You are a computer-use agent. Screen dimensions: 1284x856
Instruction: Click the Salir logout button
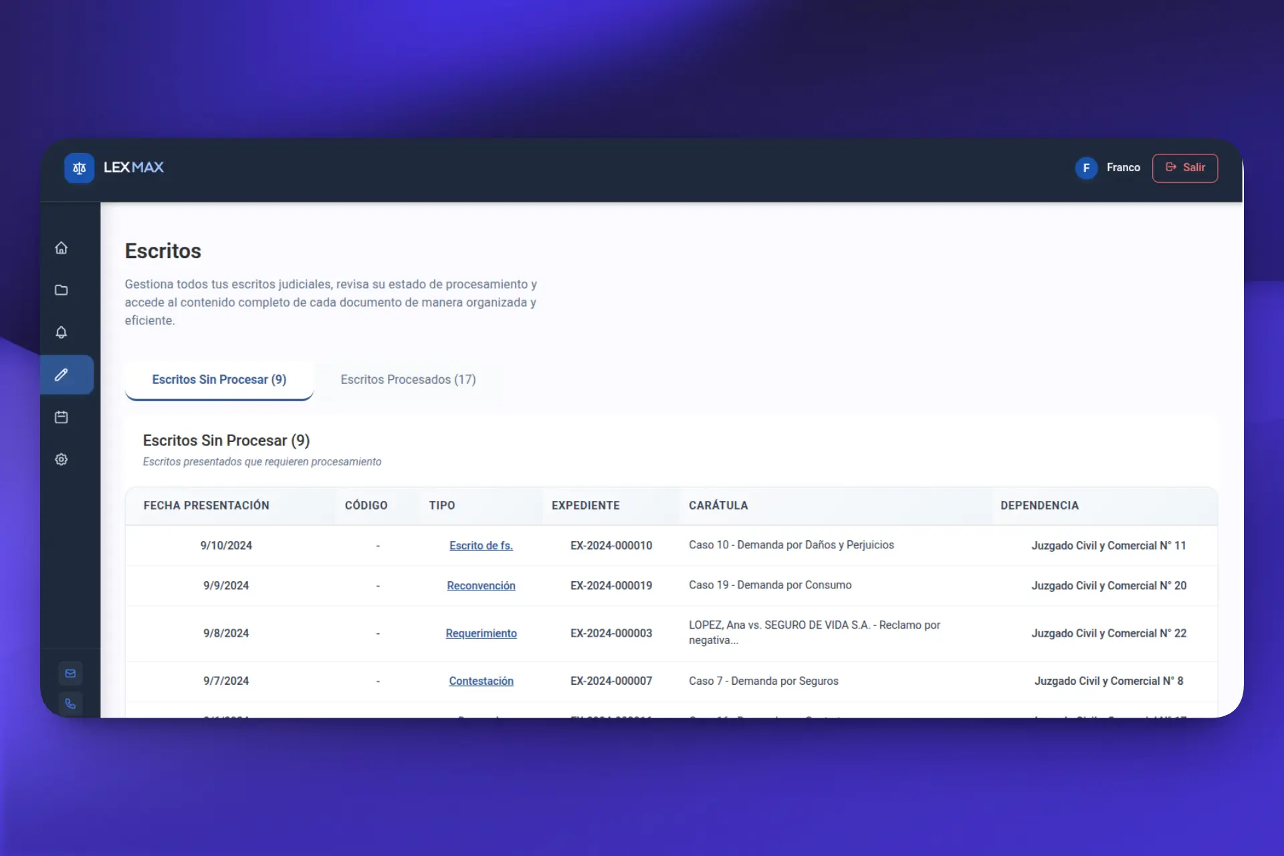1185,168
